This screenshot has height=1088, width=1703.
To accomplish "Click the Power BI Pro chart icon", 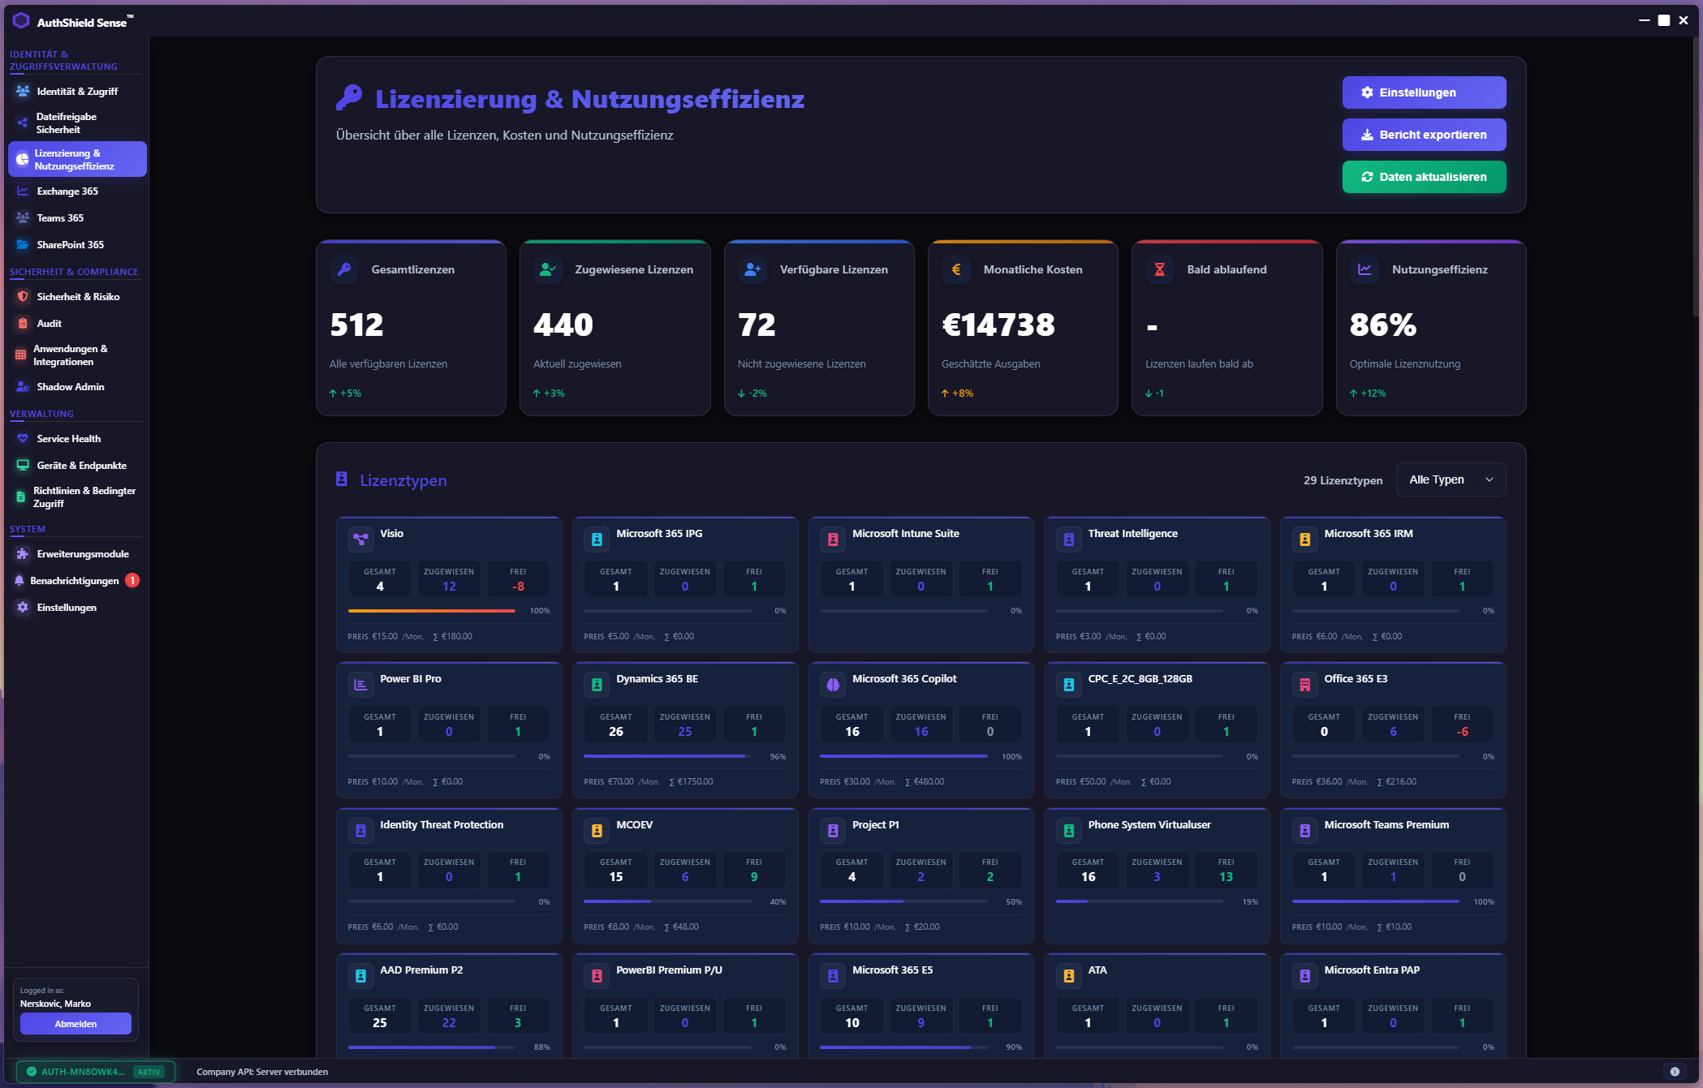I will pos(360,684).
